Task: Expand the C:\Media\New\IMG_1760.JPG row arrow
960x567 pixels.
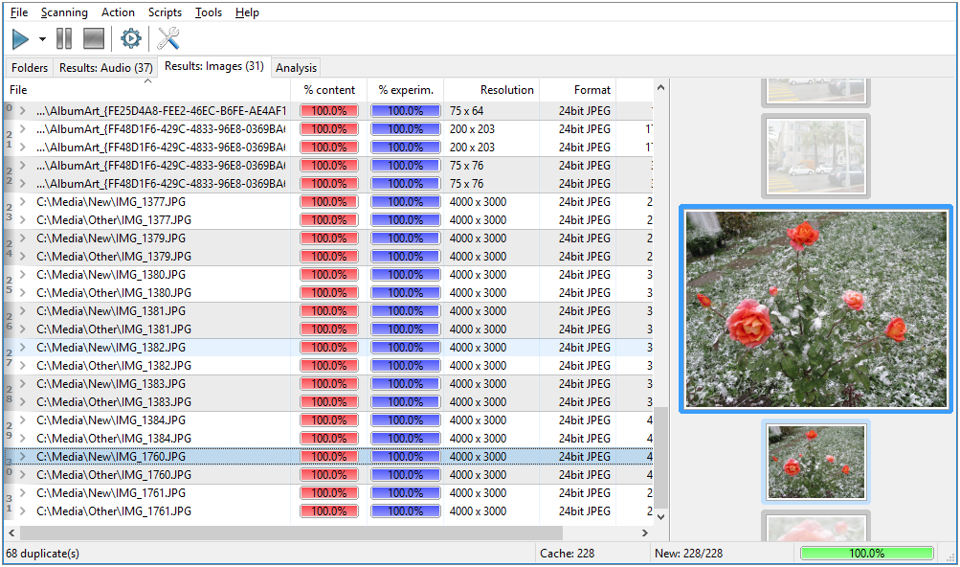Action: tap(22, 457)
